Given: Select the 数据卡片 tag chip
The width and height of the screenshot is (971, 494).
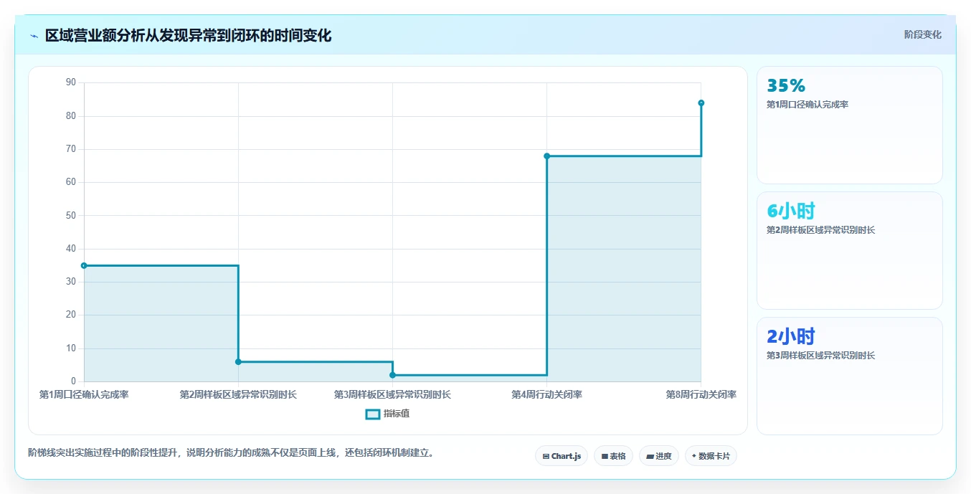Looking at the screenshot, I should point(711,456).
